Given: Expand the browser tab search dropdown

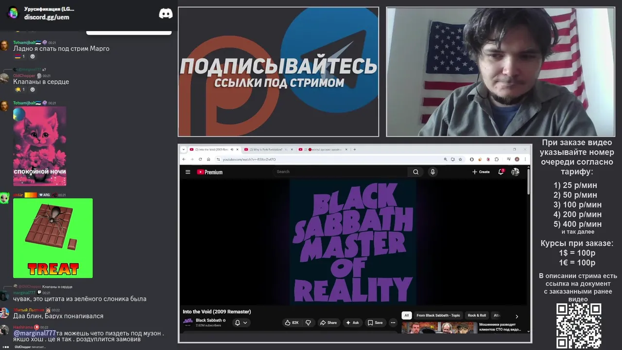Looking at the screenshot, I should tap(184, 149).
